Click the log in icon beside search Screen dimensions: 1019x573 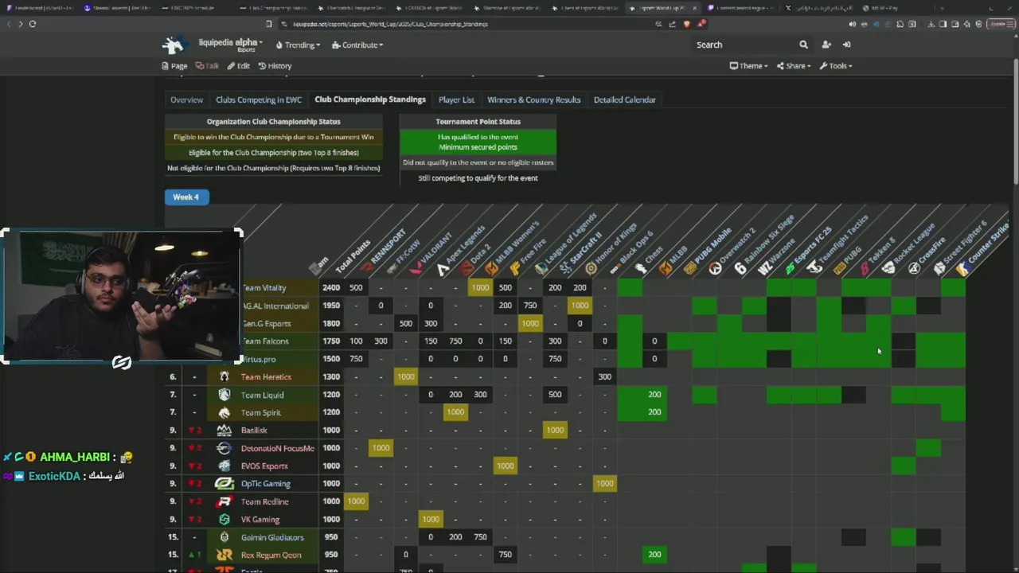coord(846,45)
